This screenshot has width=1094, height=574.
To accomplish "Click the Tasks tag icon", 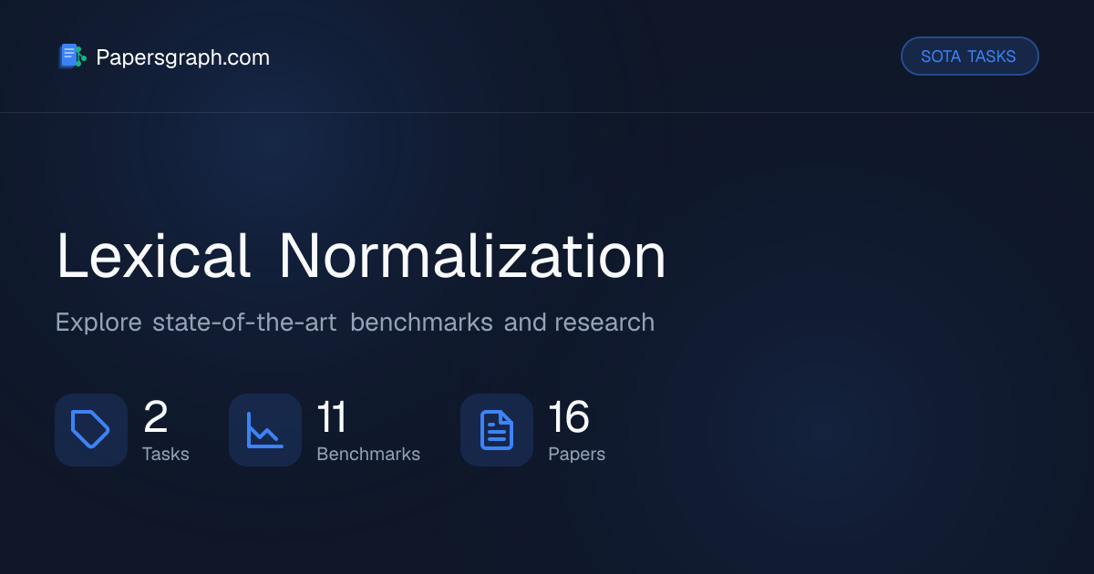I will point(91,430).
